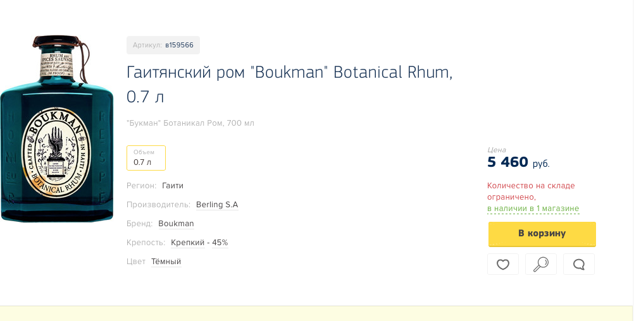634x321 pixels.
Task: Expand в наличии в 1 магазине availability
Action: [x=533, y=209]
